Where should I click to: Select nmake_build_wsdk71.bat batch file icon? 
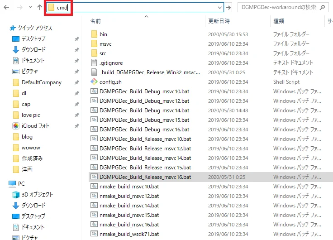tap(94, 234)
